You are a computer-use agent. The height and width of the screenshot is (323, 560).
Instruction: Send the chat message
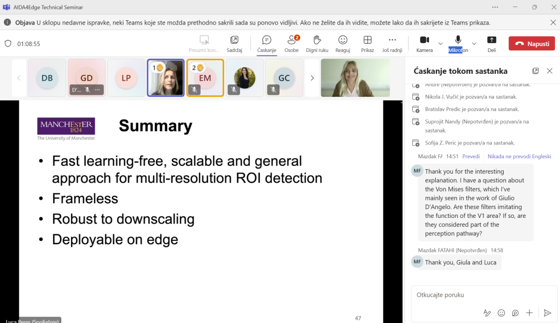coord(547,313)
